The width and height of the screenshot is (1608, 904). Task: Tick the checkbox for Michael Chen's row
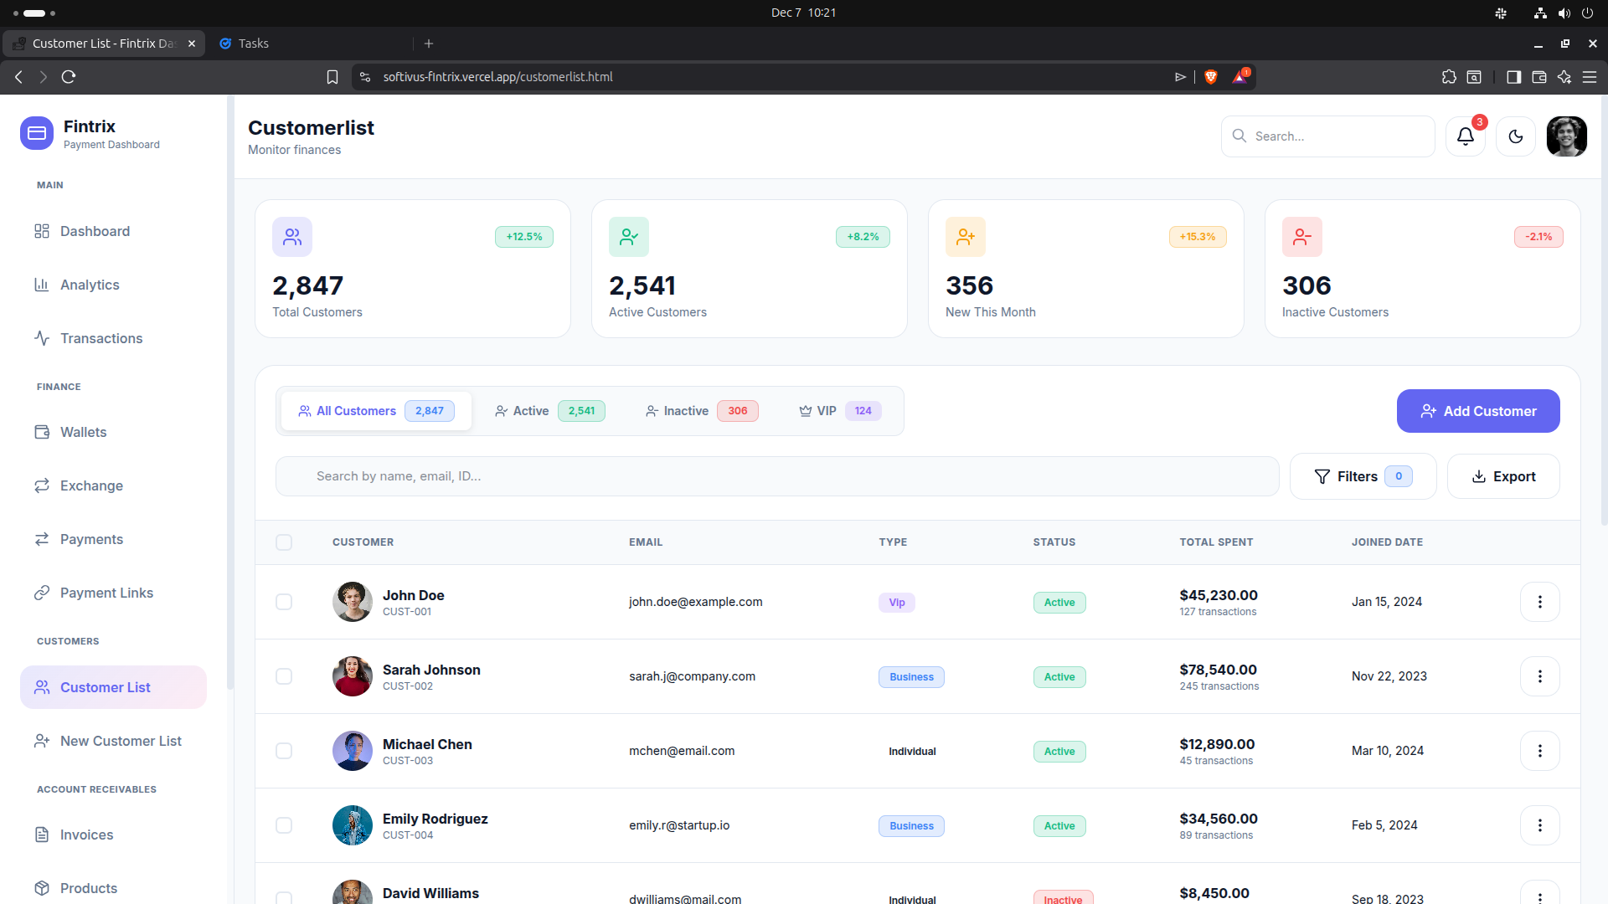[284, 751]
